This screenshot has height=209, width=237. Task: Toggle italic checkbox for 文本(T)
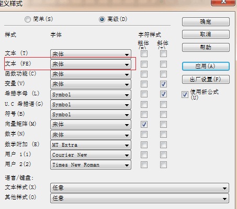[163, 54]
